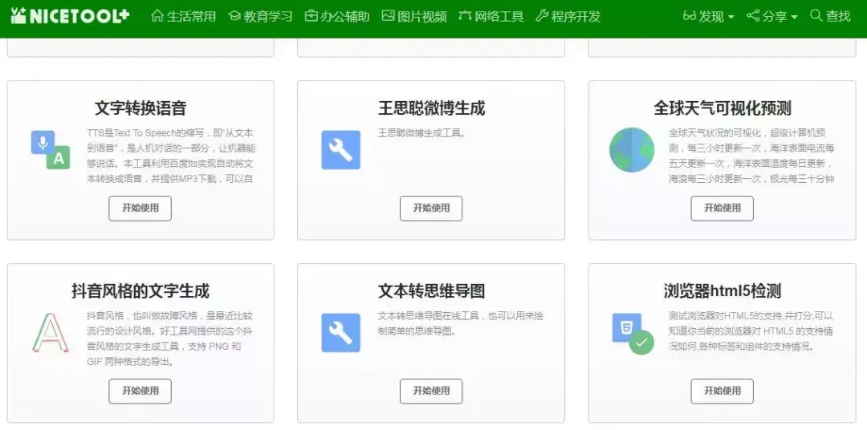Open the 浏览器html5检测 card title
Screen dimensions: 867x430
[722, 290]
